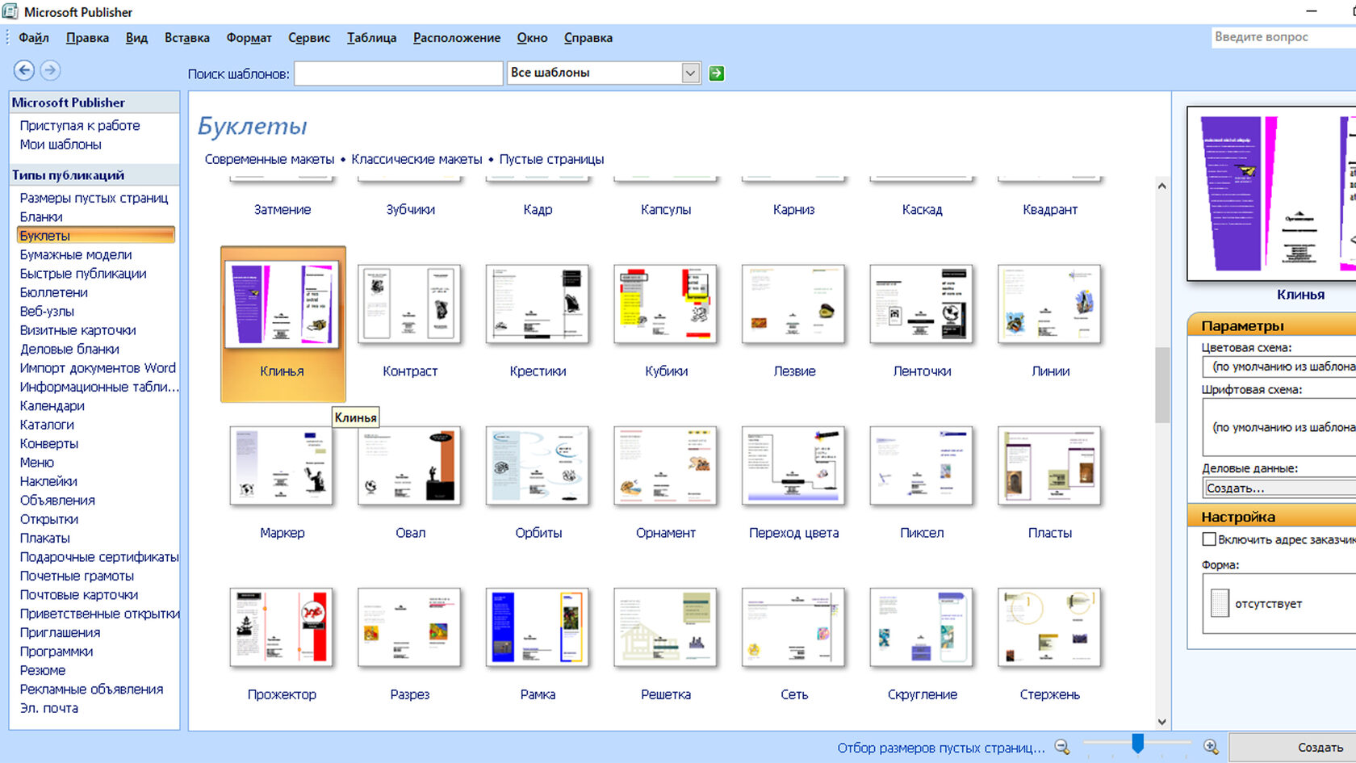Click the thumbnail zoom slider handle
The height and width of the screenshot is (763, 1356).
[1137, 743]
